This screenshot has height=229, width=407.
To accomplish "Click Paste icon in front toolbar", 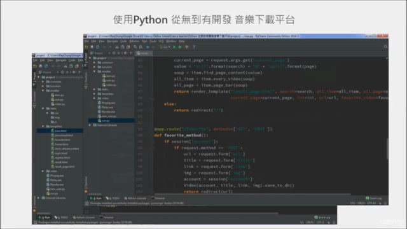I will [x=128, y=47].
